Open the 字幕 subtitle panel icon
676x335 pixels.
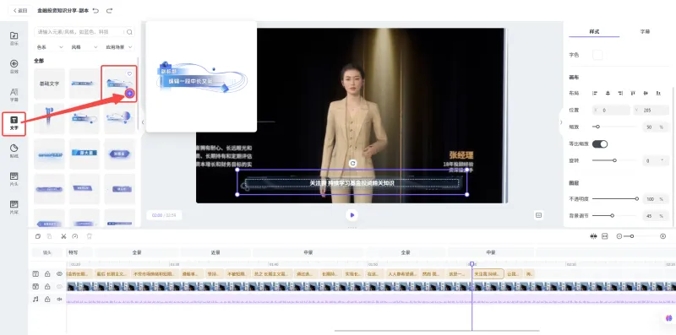[x=14, y=95]
